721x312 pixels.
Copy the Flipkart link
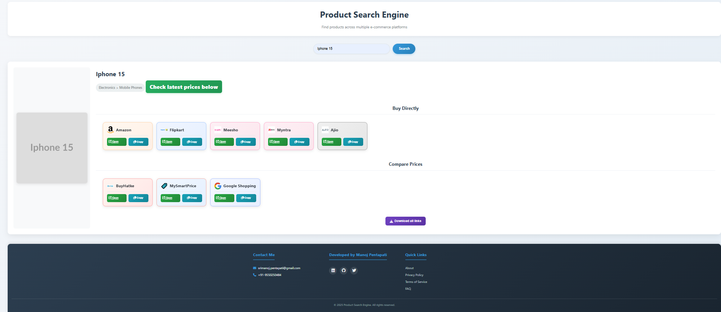pyautogui.click(x=192, y=142)
